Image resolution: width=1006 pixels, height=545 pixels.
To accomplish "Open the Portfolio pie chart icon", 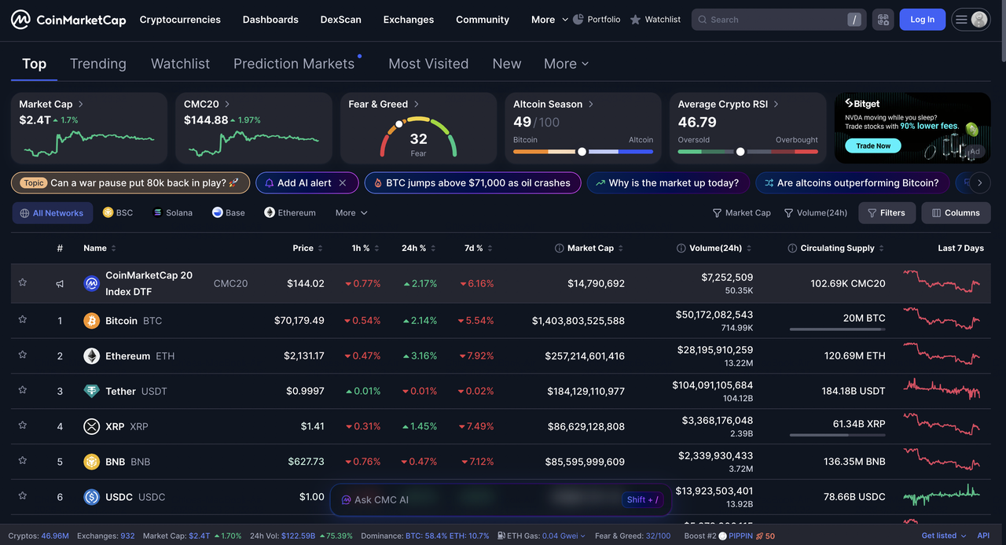I will tap(578, 20).
